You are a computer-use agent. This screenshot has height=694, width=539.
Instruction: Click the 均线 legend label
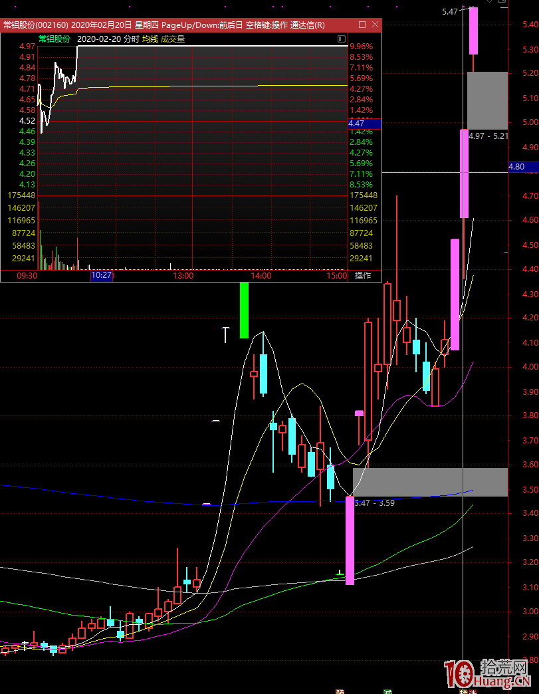[150, 39]
